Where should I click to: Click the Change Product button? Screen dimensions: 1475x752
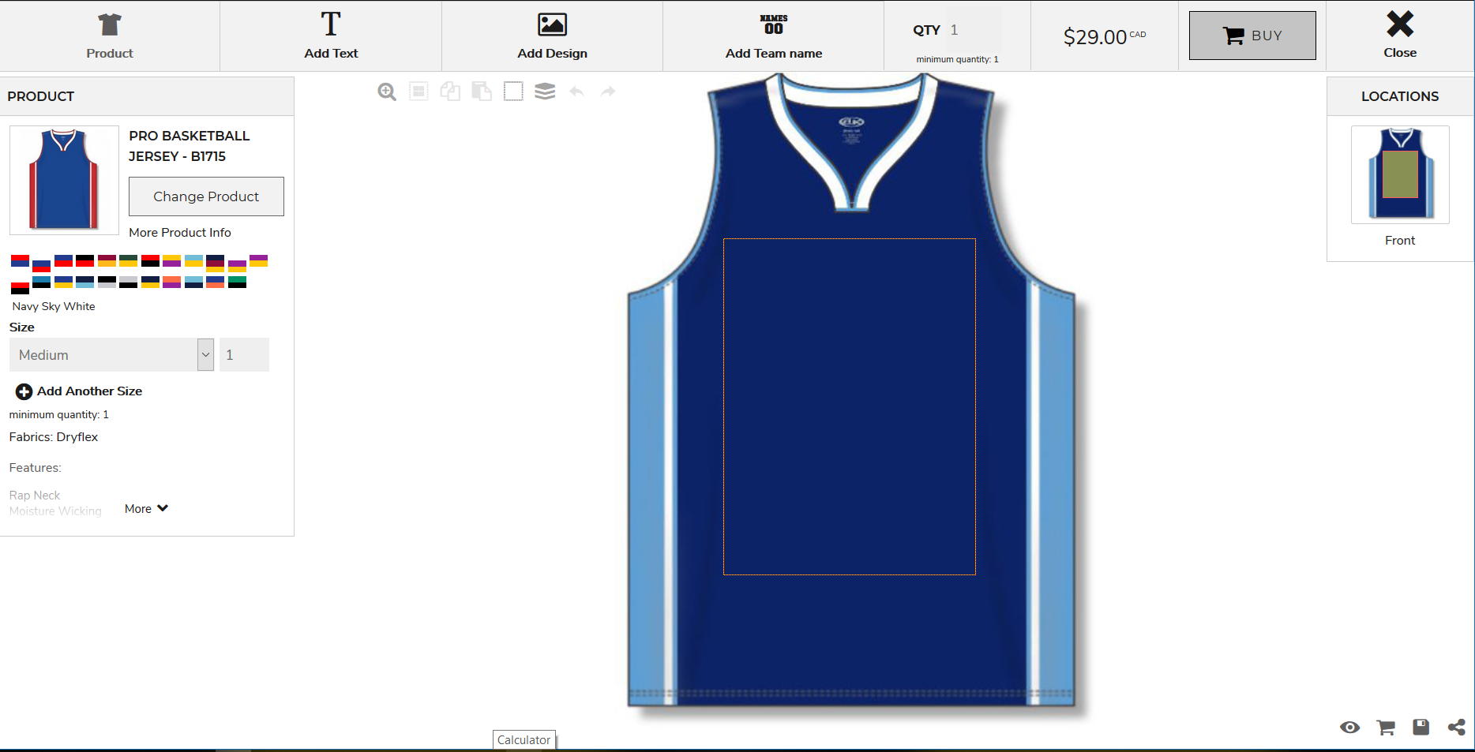pos(206,196)
